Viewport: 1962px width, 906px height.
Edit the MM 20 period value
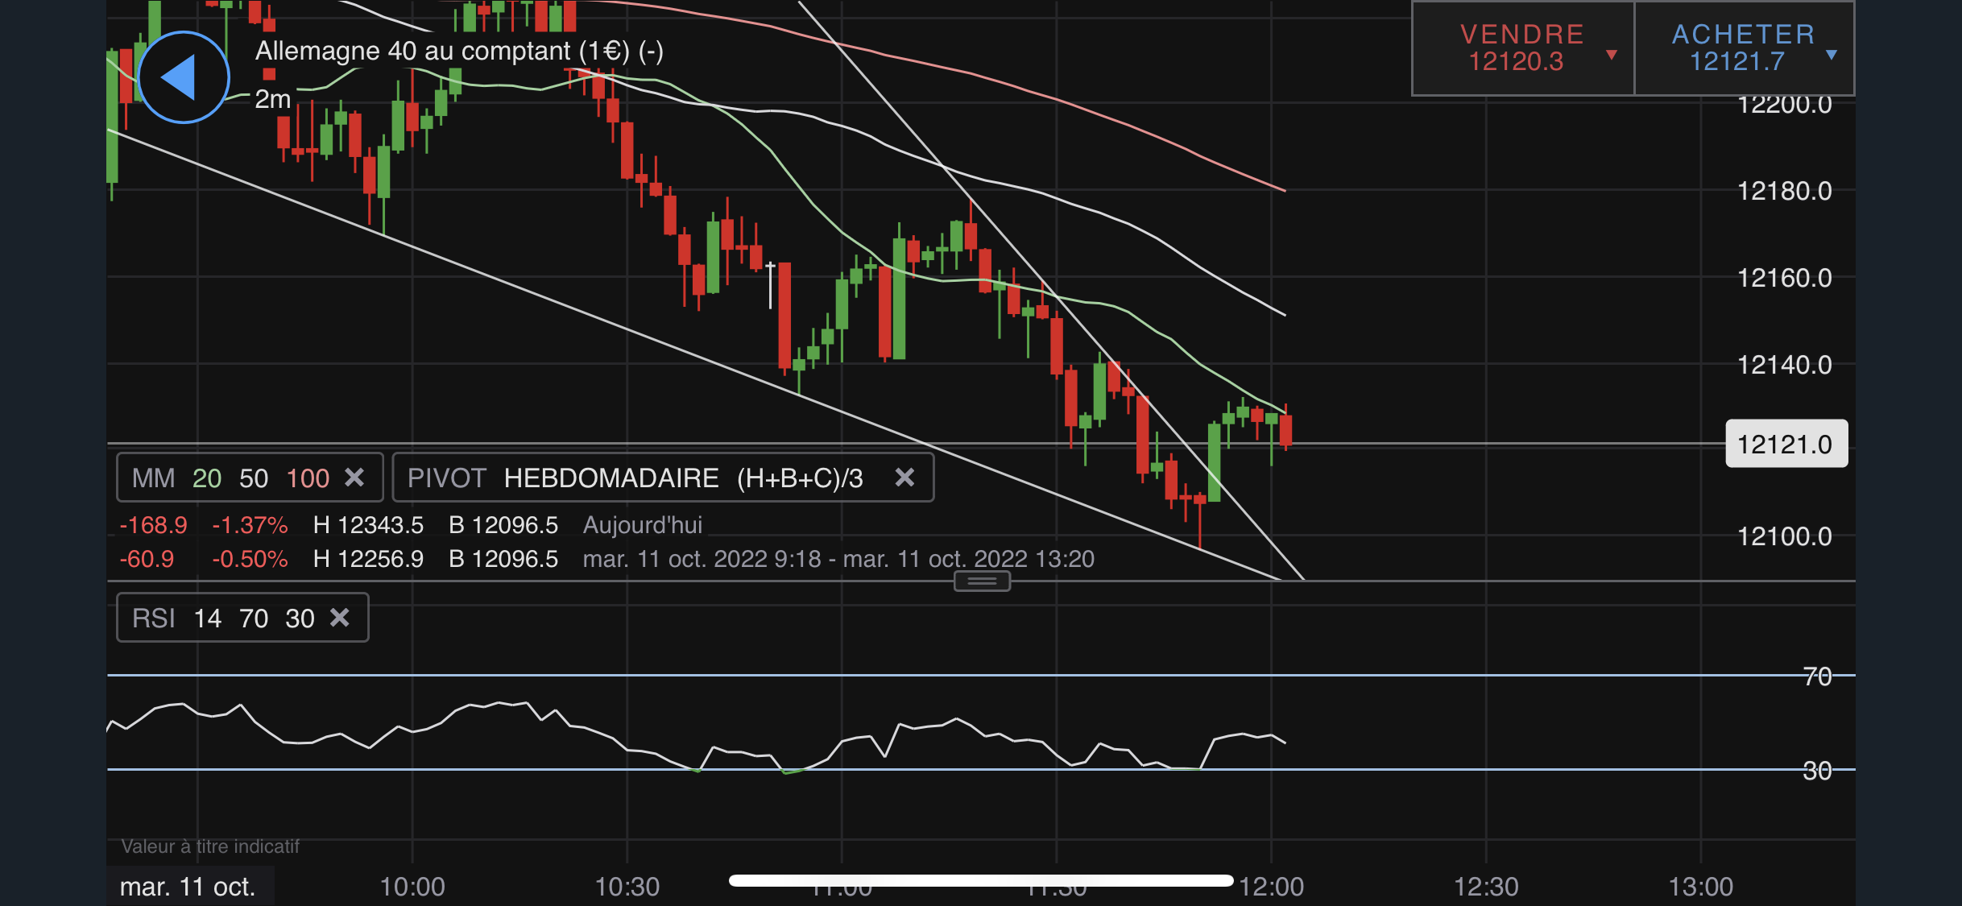pos(207,478)
